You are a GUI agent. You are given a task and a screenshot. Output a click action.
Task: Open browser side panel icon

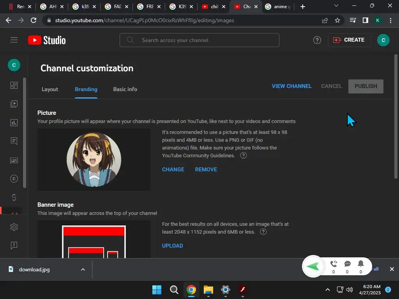coord(365,20)
